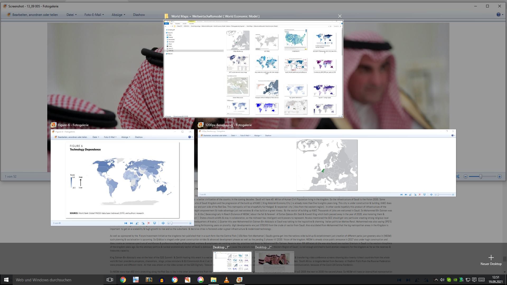Rotate right in Figure-6 window

click(x=143, y=223)
